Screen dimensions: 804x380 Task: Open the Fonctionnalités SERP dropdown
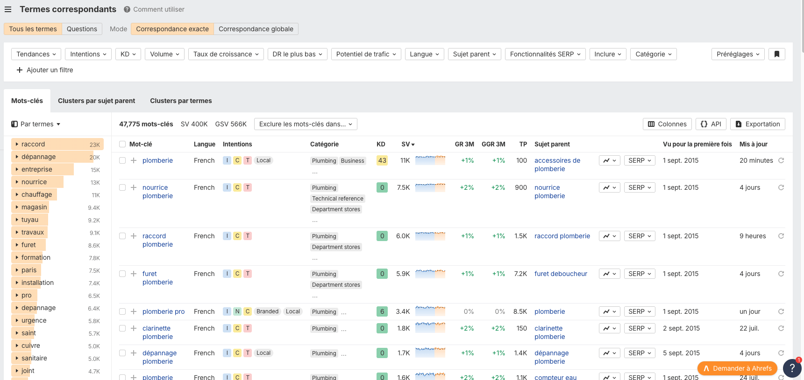click(545, 54)
